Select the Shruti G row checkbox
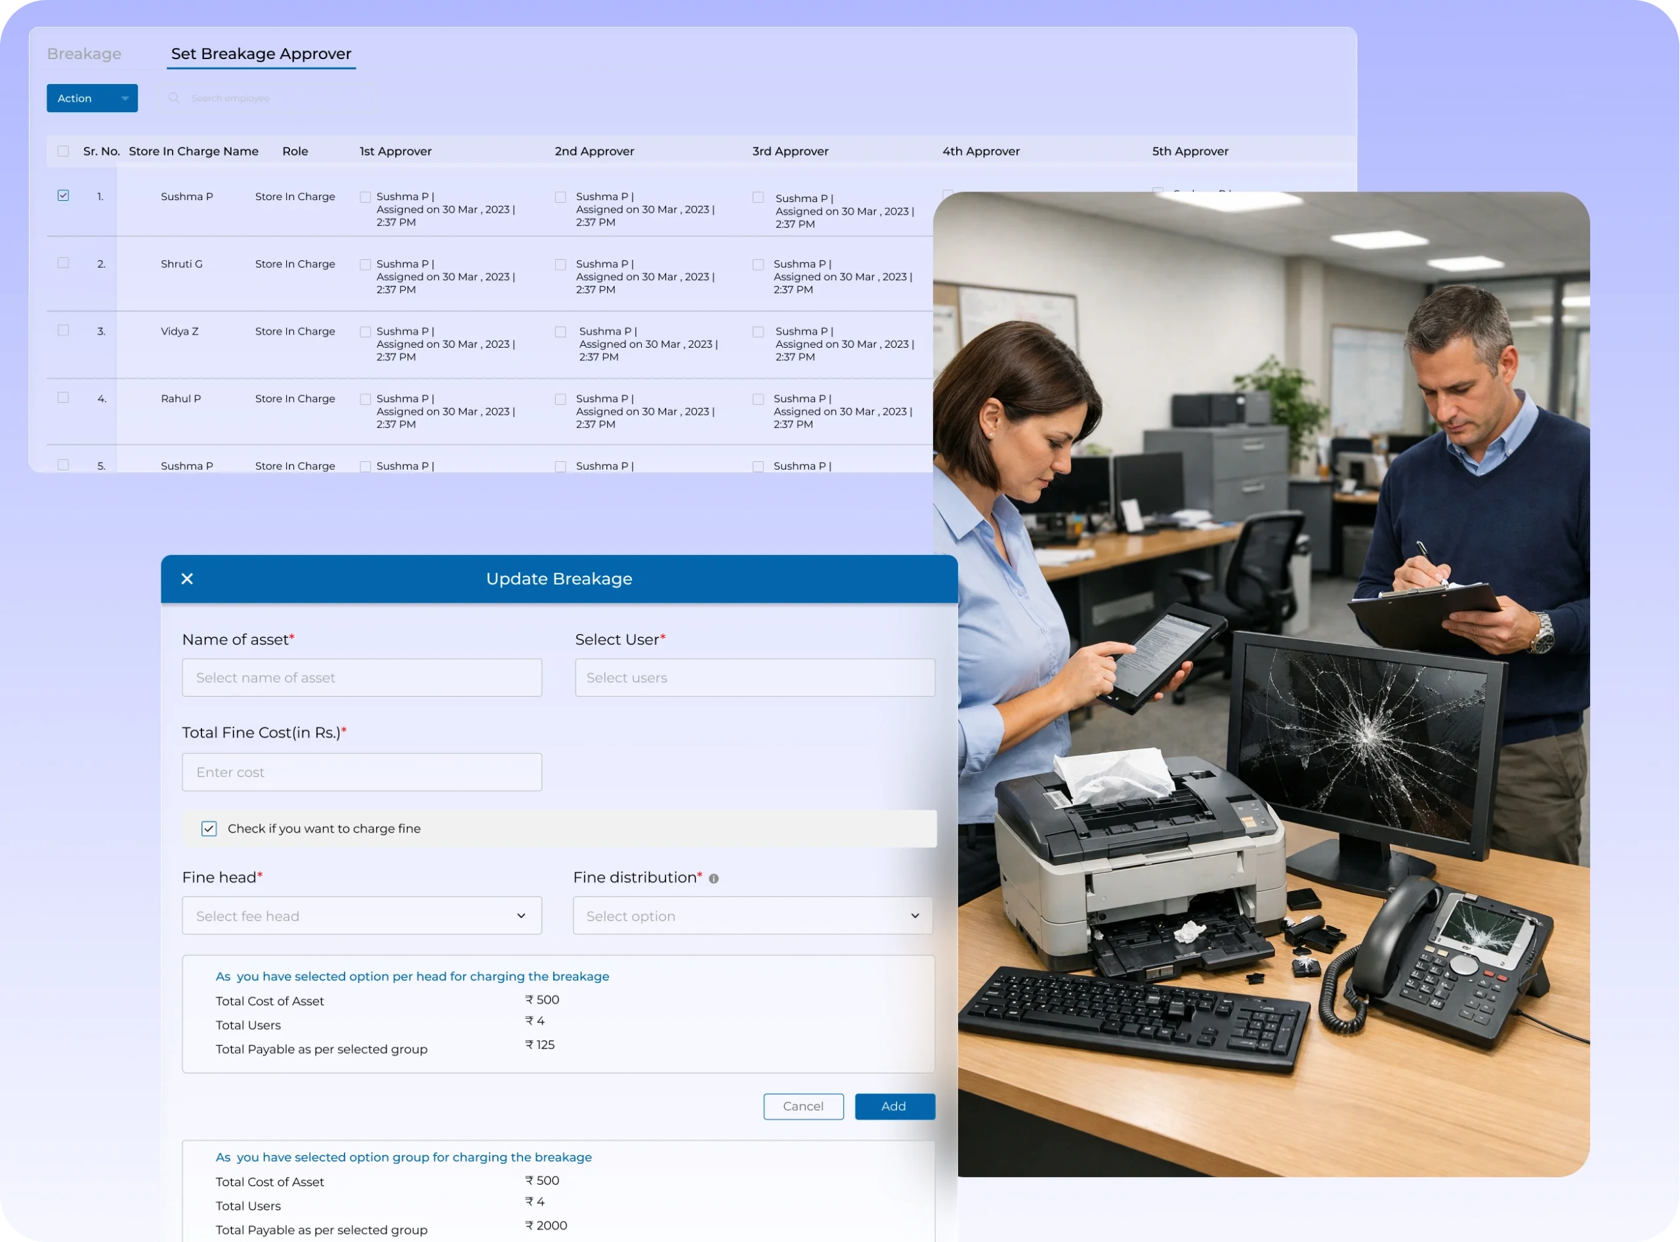This screenshot has width=1680, height=1242. tap(63, 263)
